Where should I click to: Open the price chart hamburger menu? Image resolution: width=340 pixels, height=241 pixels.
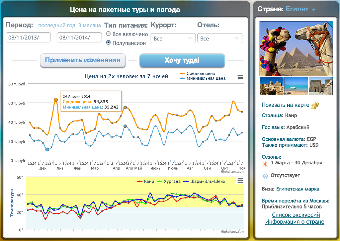pyautogui.click(x=240, y=77)
